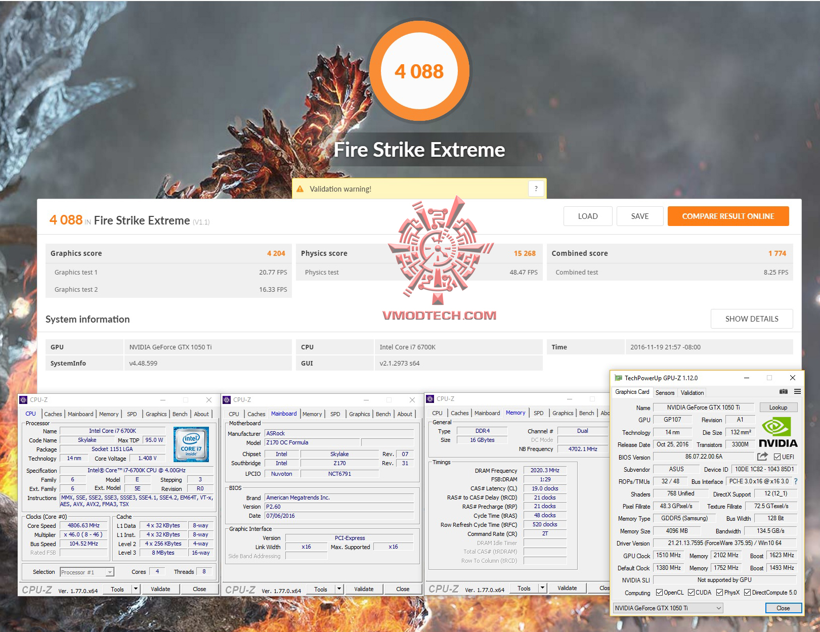The image size is (820, 632).
Task: Click the Core Voltage value 1.408 V
Action: point(147,459)
